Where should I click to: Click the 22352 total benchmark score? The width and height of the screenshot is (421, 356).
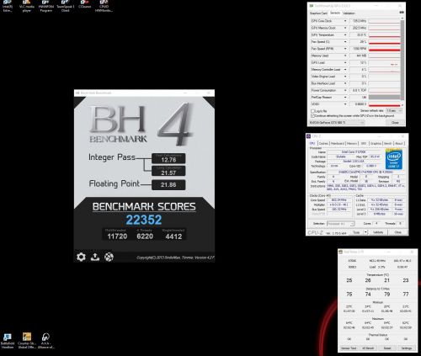(144, 220)
